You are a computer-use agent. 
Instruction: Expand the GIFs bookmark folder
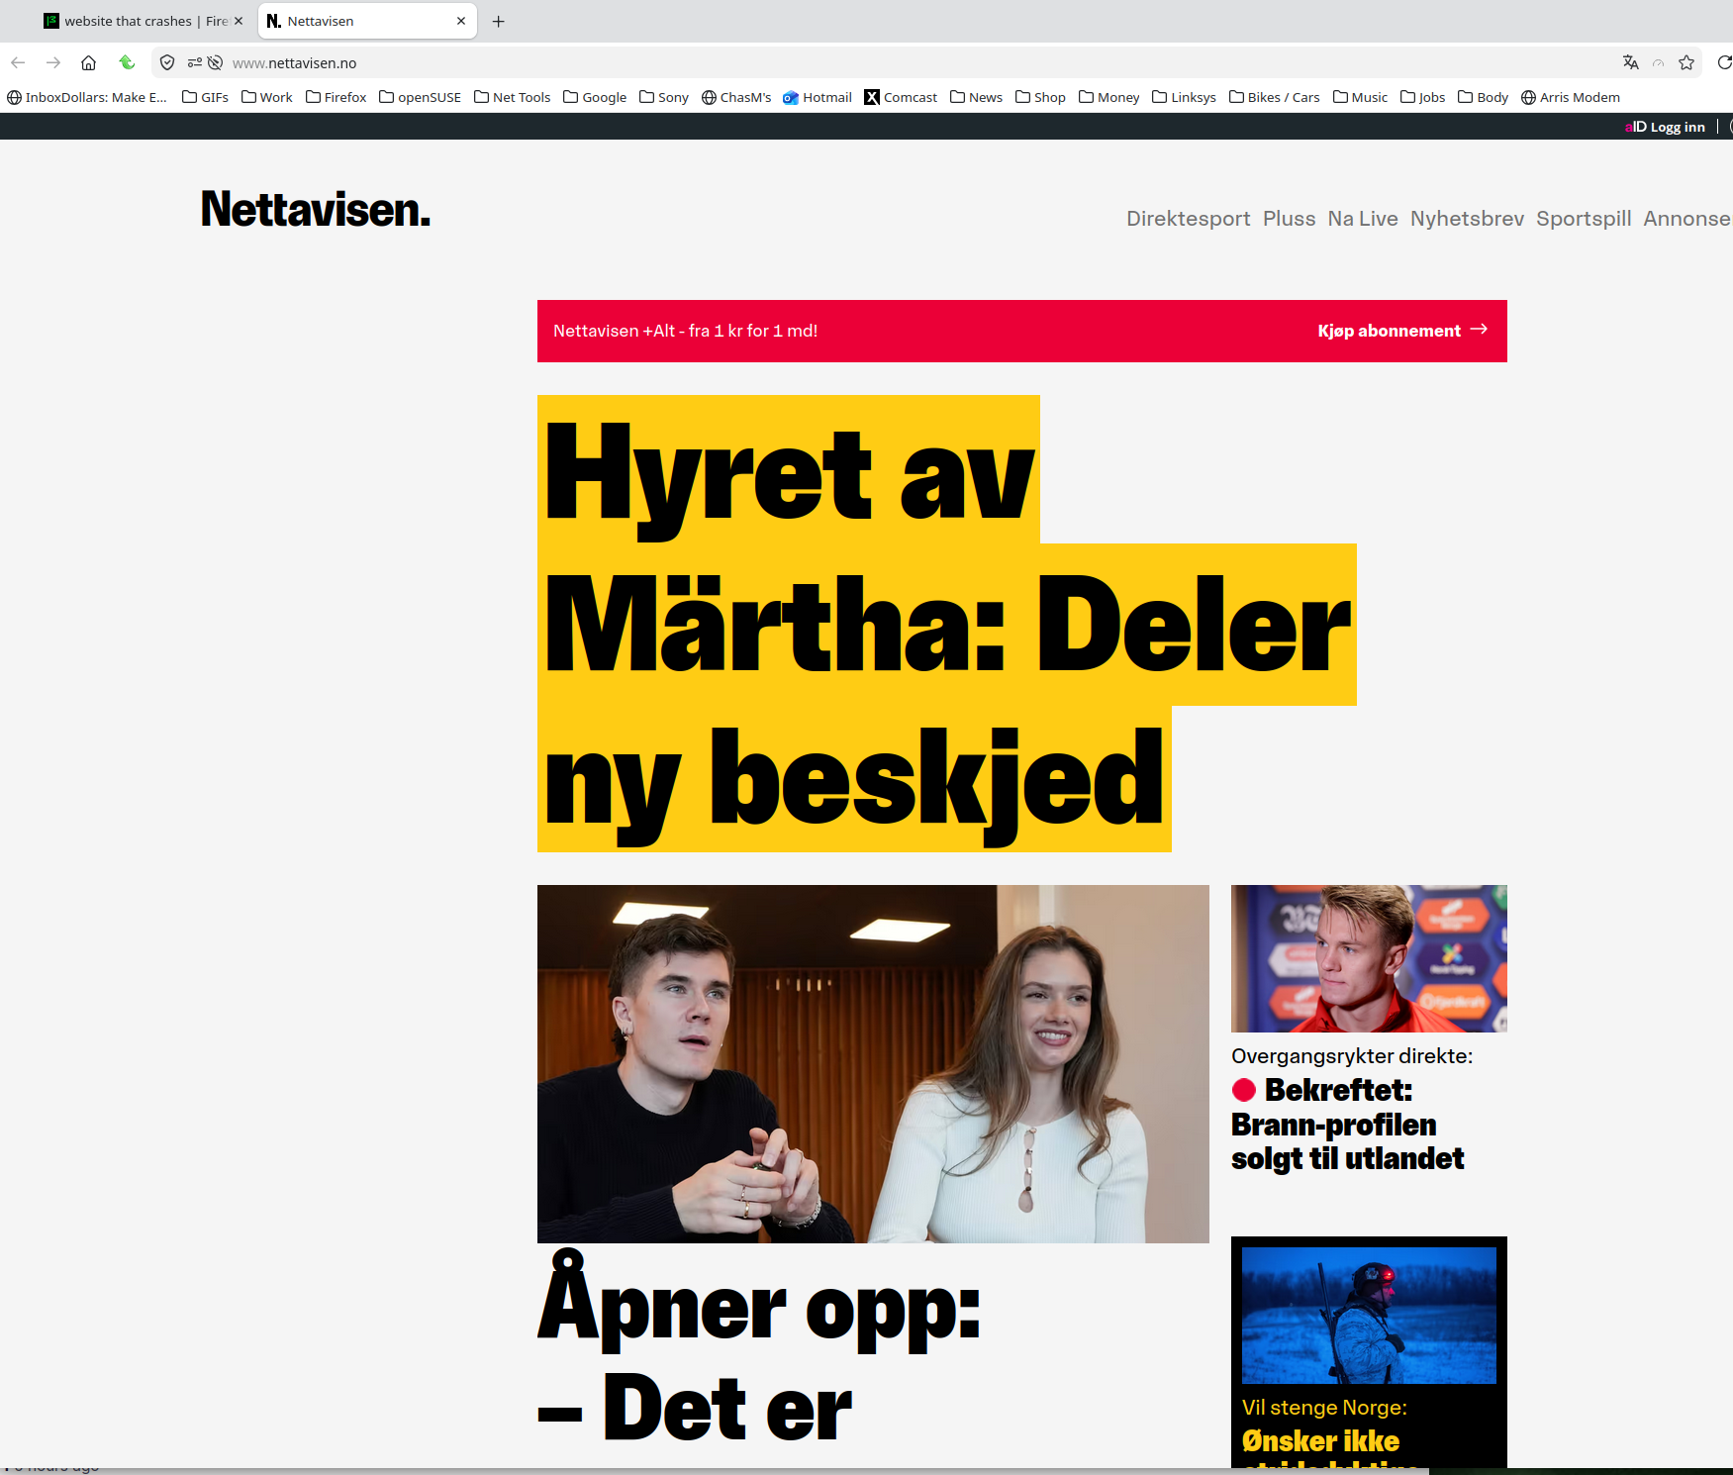tap(206, 97)
